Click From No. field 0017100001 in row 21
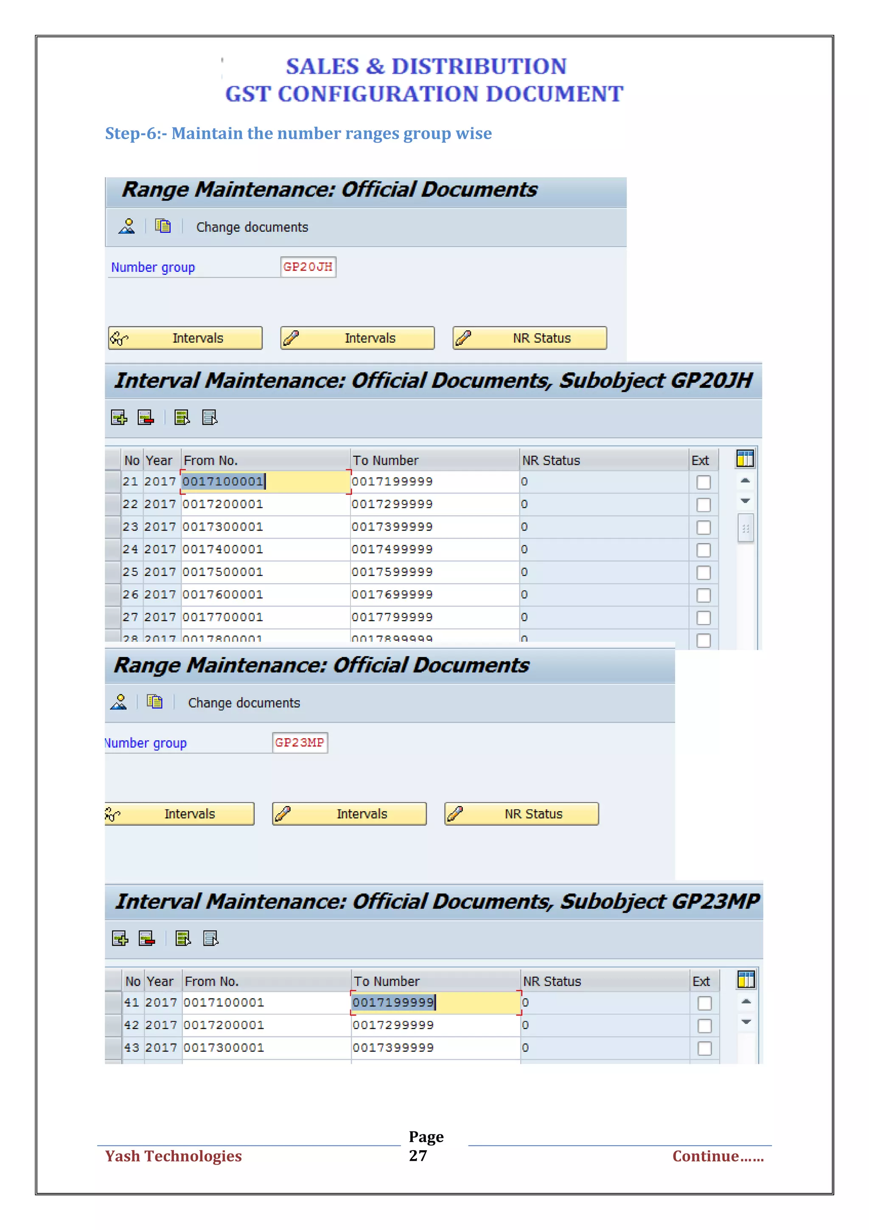Image resolution: width=869 pixels, height=1230 pixels. click(x=265, y=482)
